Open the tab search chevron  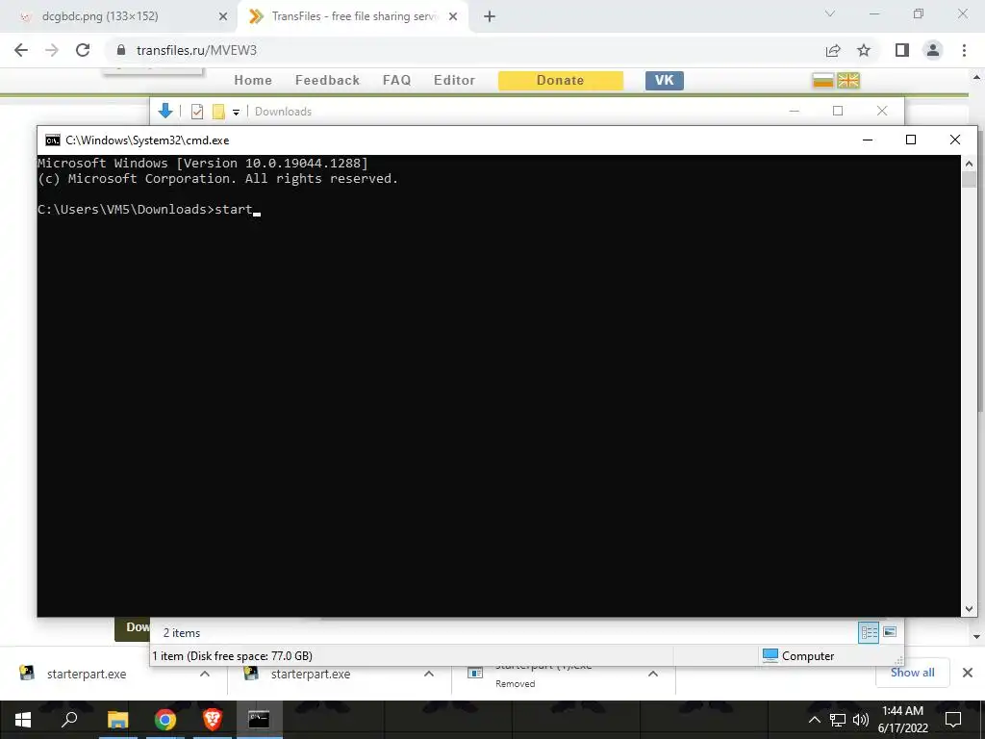coord(830,13)
